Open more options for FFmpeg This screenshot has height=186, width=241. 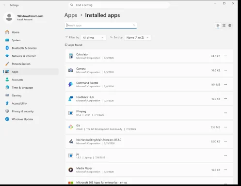point(225,113)
